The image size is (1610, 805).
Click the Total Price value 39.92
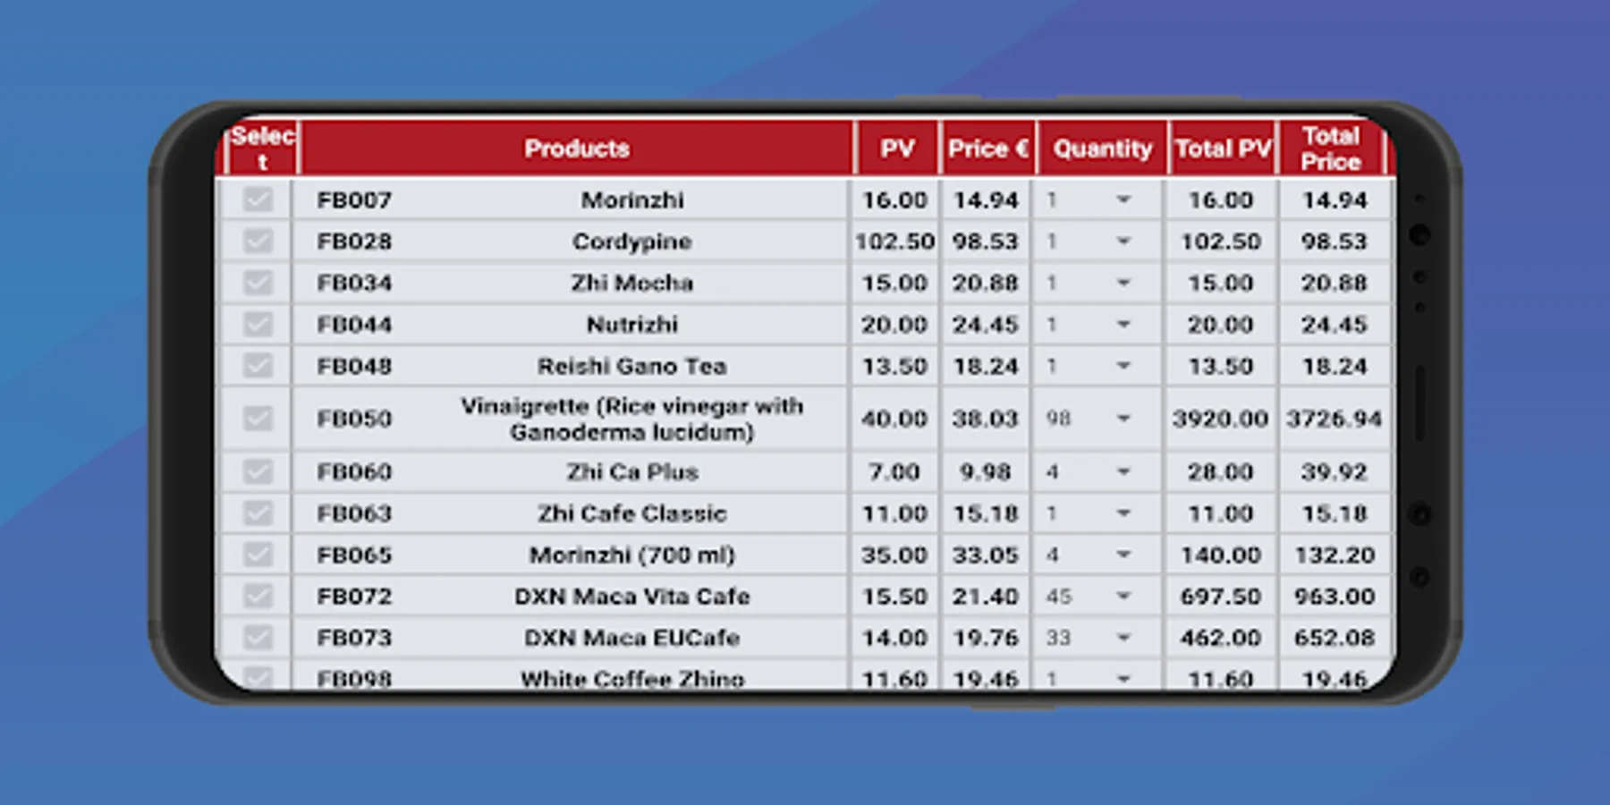tap(1335, 471)
